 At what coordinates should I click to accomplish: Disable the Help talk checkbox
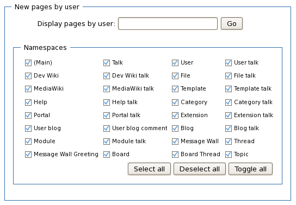tap(107, 102)
